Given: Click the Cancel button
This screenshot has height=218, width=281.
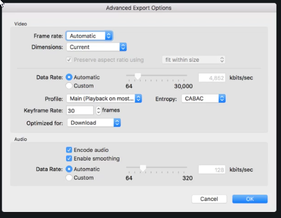Looking at the screenshot, I should coord(209,199).
